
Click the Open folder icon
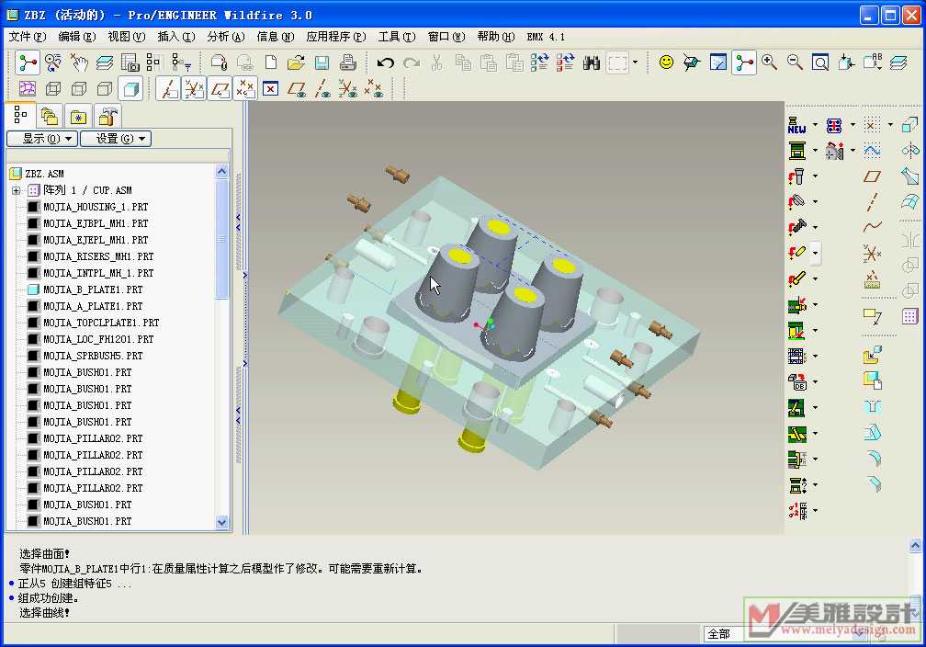pyautogui.click(x=296, y=62)
